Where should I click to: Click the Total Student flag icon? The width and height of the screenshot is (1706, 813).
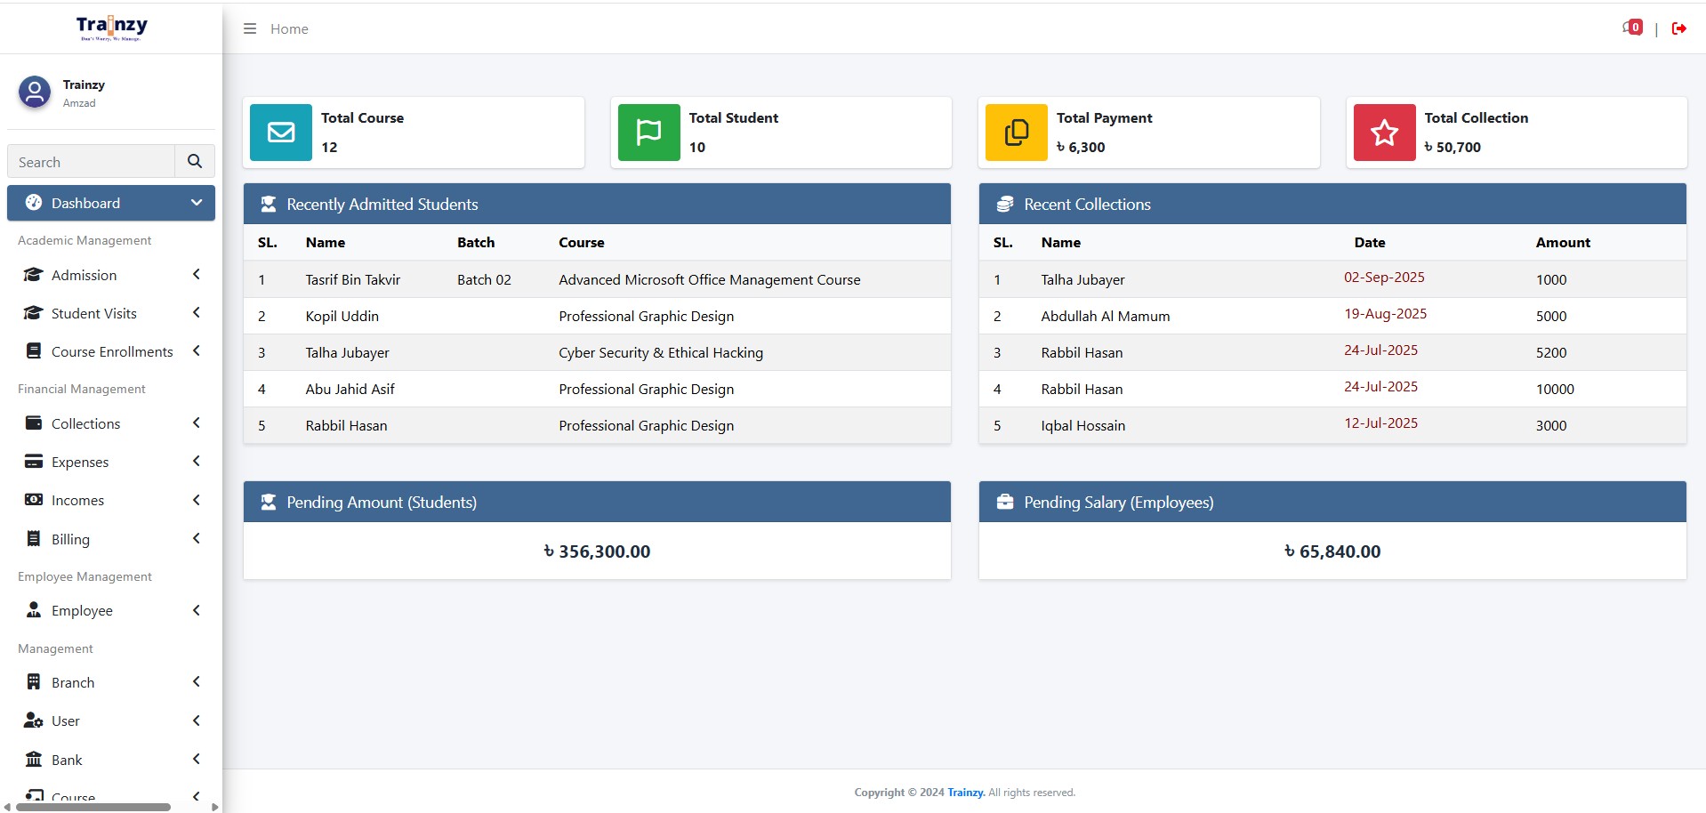tap(648, 133)
